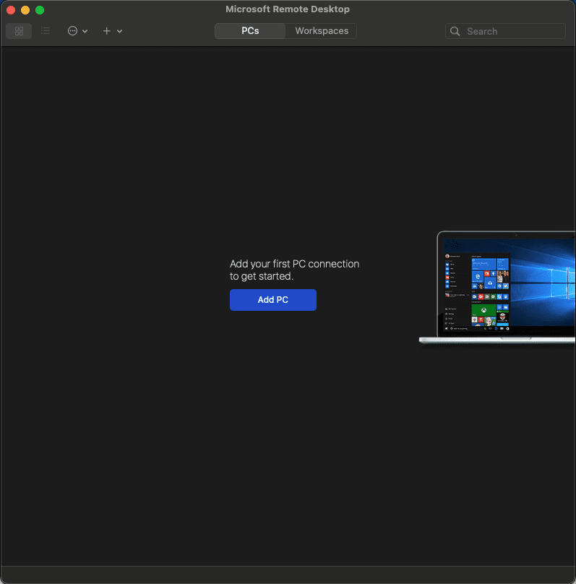576x584 pixels.
Task: Click the Microsoft Remote Desktop window title
Action: 288,9
